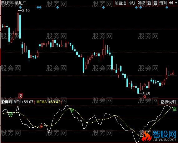The image size is (178, 143).
Task: Toggle 叠 overlay comparison
Action: click(x=149, y=3)
